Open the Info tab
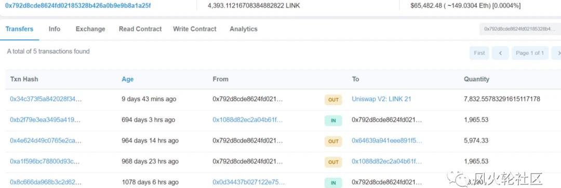This screenshot has height=188, width=561. click(55, 29)
